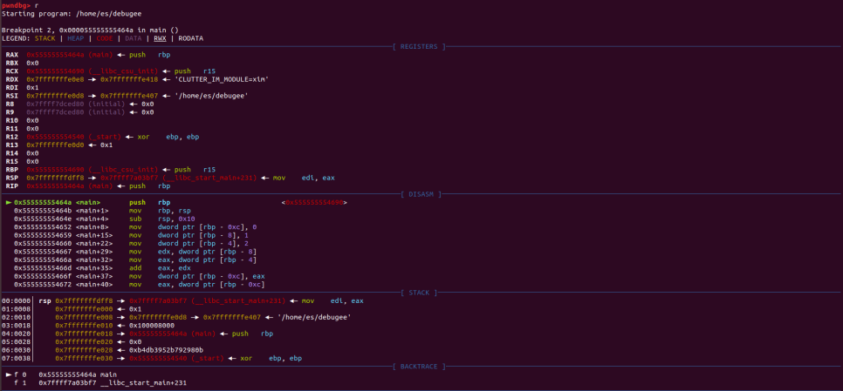843x391 pixels.
Task: Click the 'RDI' register label
Action: 12,87
